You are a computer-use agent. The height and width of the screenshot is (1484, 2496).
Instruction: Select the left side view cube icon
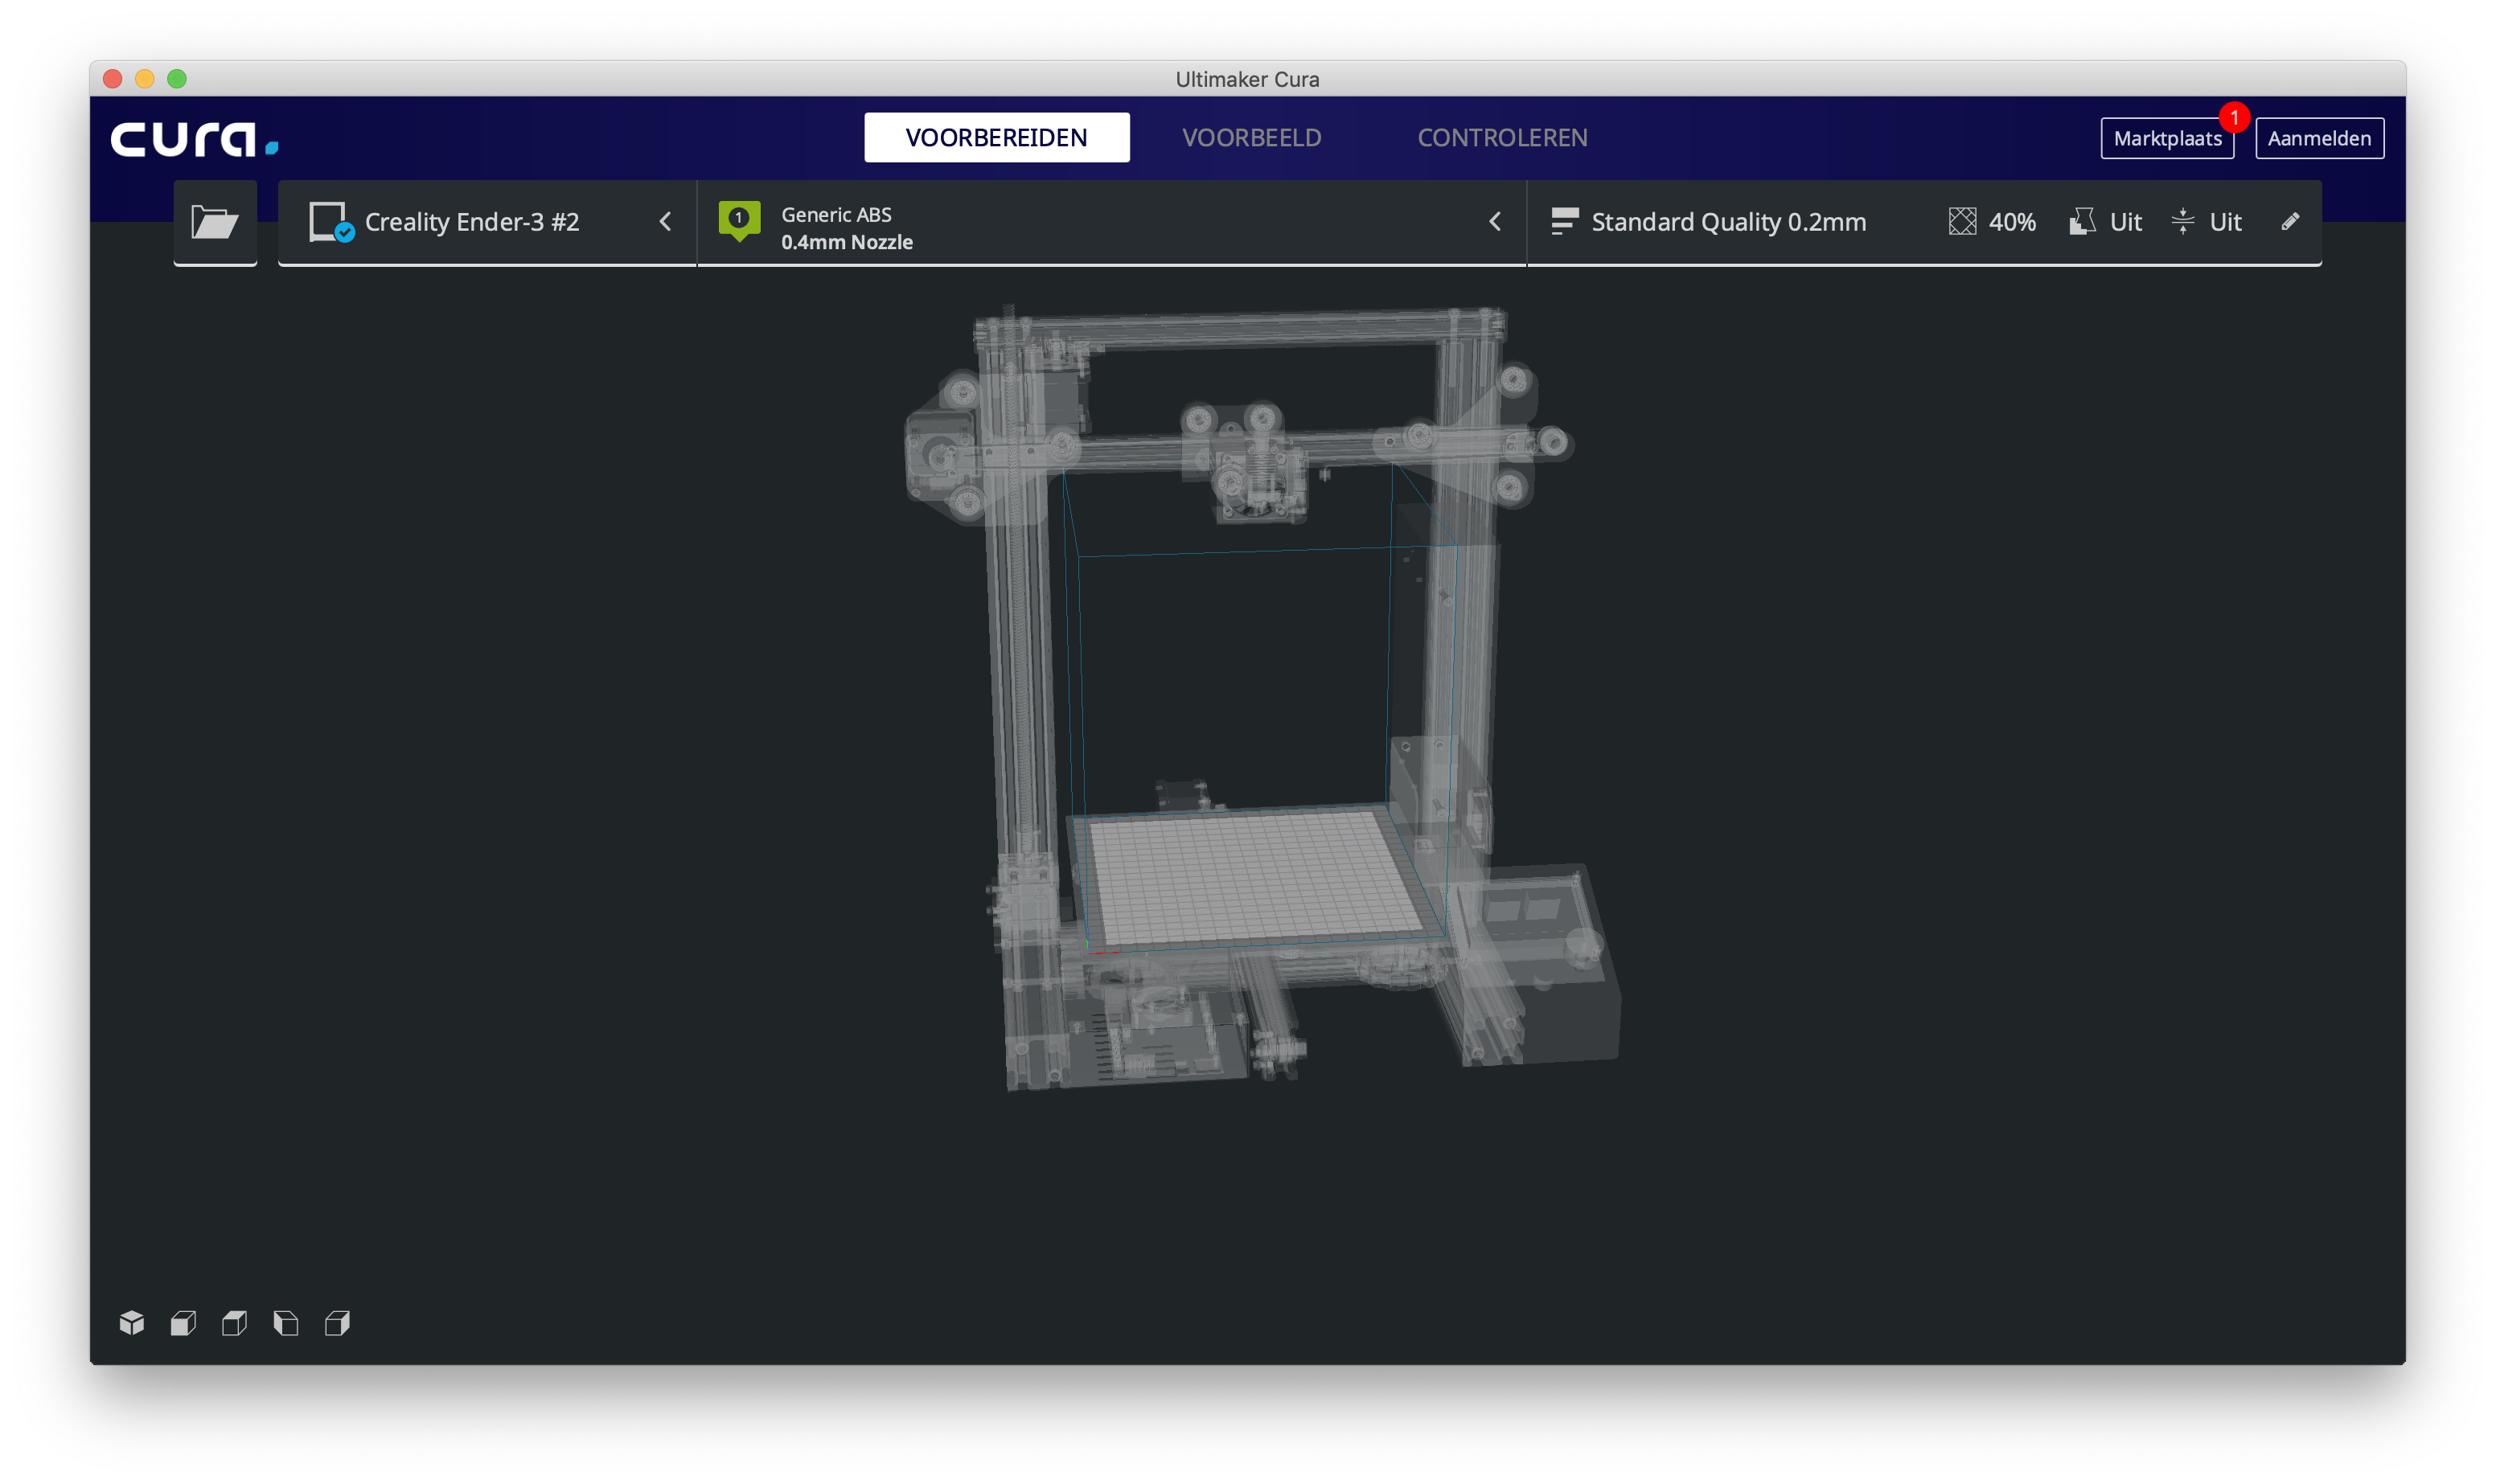[286, 1323]
